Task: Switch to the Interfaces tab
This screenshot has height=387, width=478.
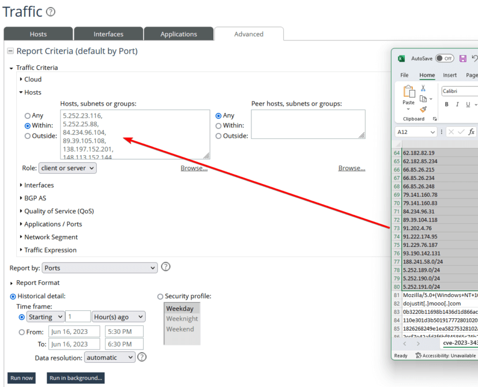Action: click(108, 34)
